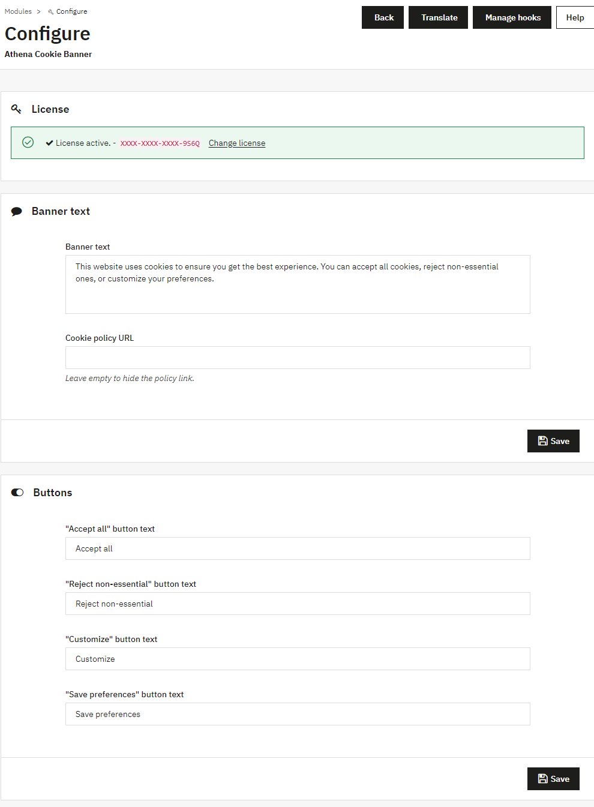The image size is (594, 807).
Task: Open Manage hooks
Action: [512, 17]
